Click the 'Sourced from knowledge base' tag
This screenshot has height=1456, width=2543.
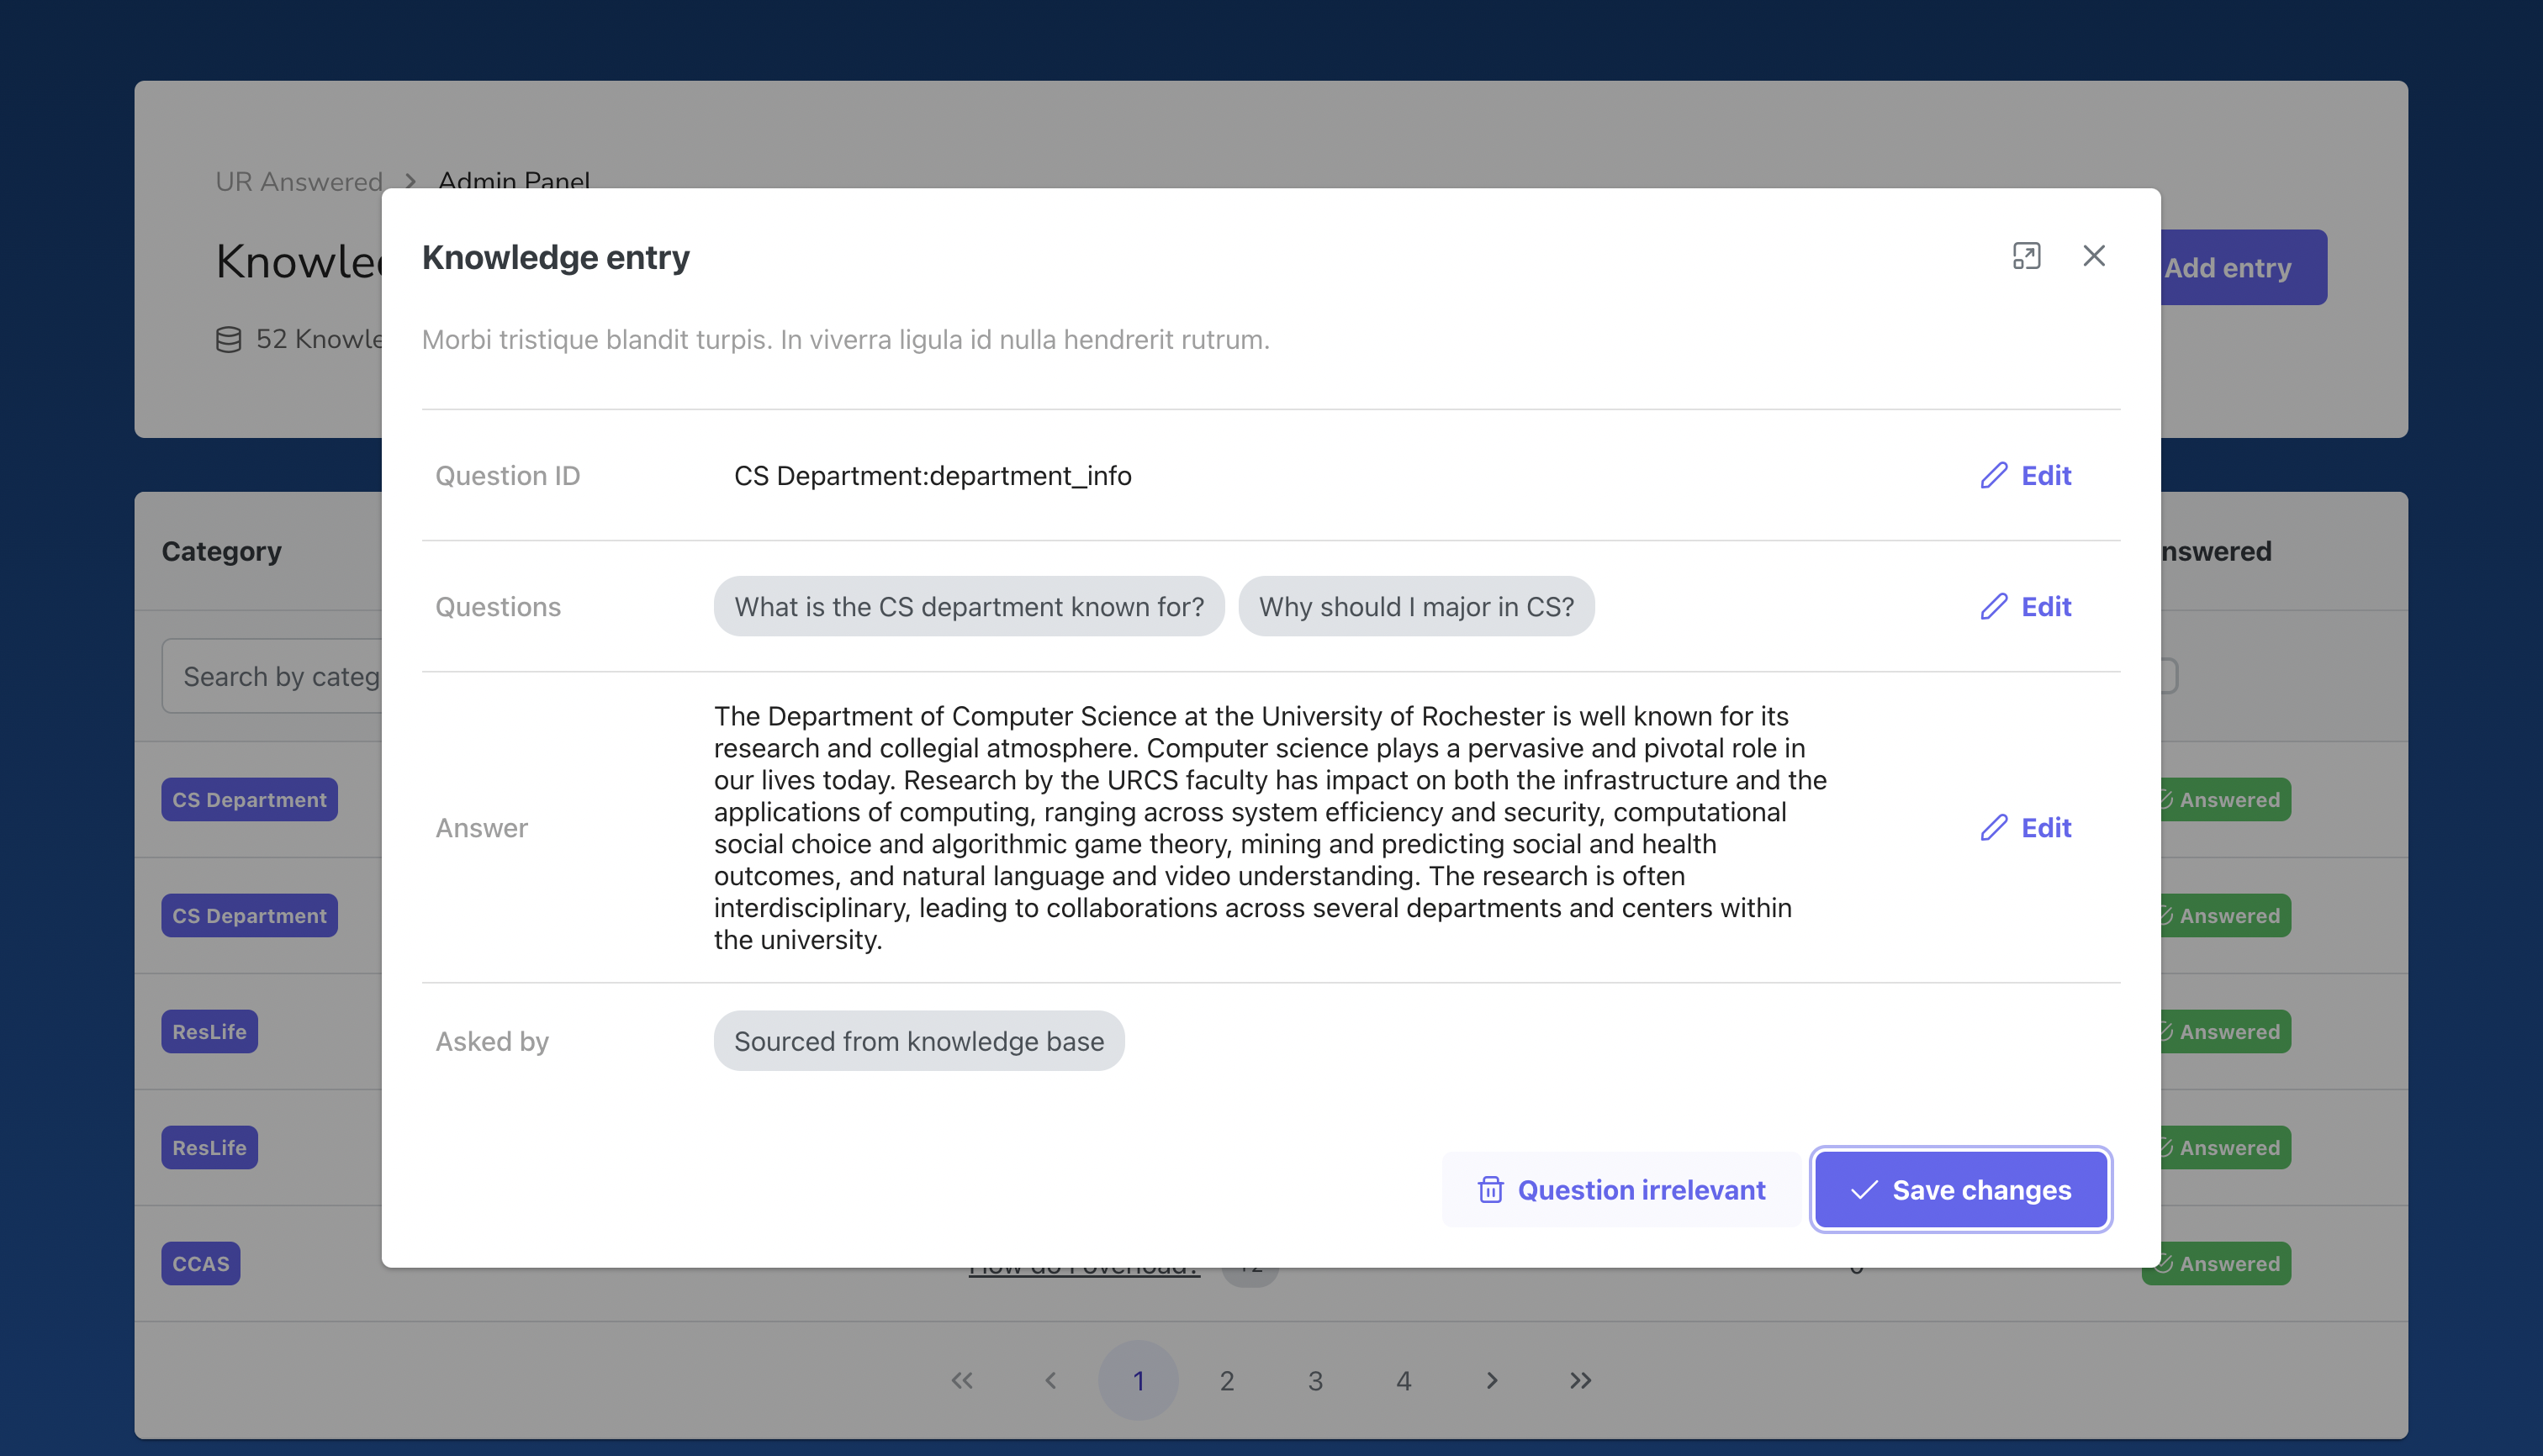coord(918,1041)
